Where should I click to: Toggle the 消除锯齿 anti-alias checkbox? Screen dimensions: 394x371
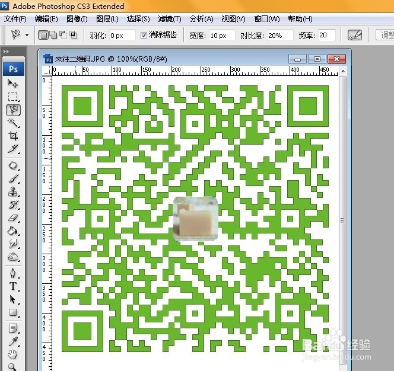[144, 35]
